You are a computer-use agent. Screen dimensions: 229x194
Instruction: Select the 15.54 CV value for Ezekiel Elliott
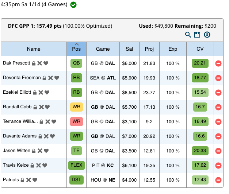click(200, 92)
